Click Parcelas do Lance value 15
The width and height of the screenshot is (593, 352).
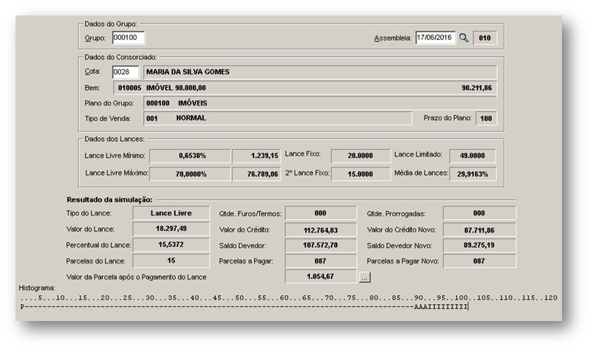171,260
